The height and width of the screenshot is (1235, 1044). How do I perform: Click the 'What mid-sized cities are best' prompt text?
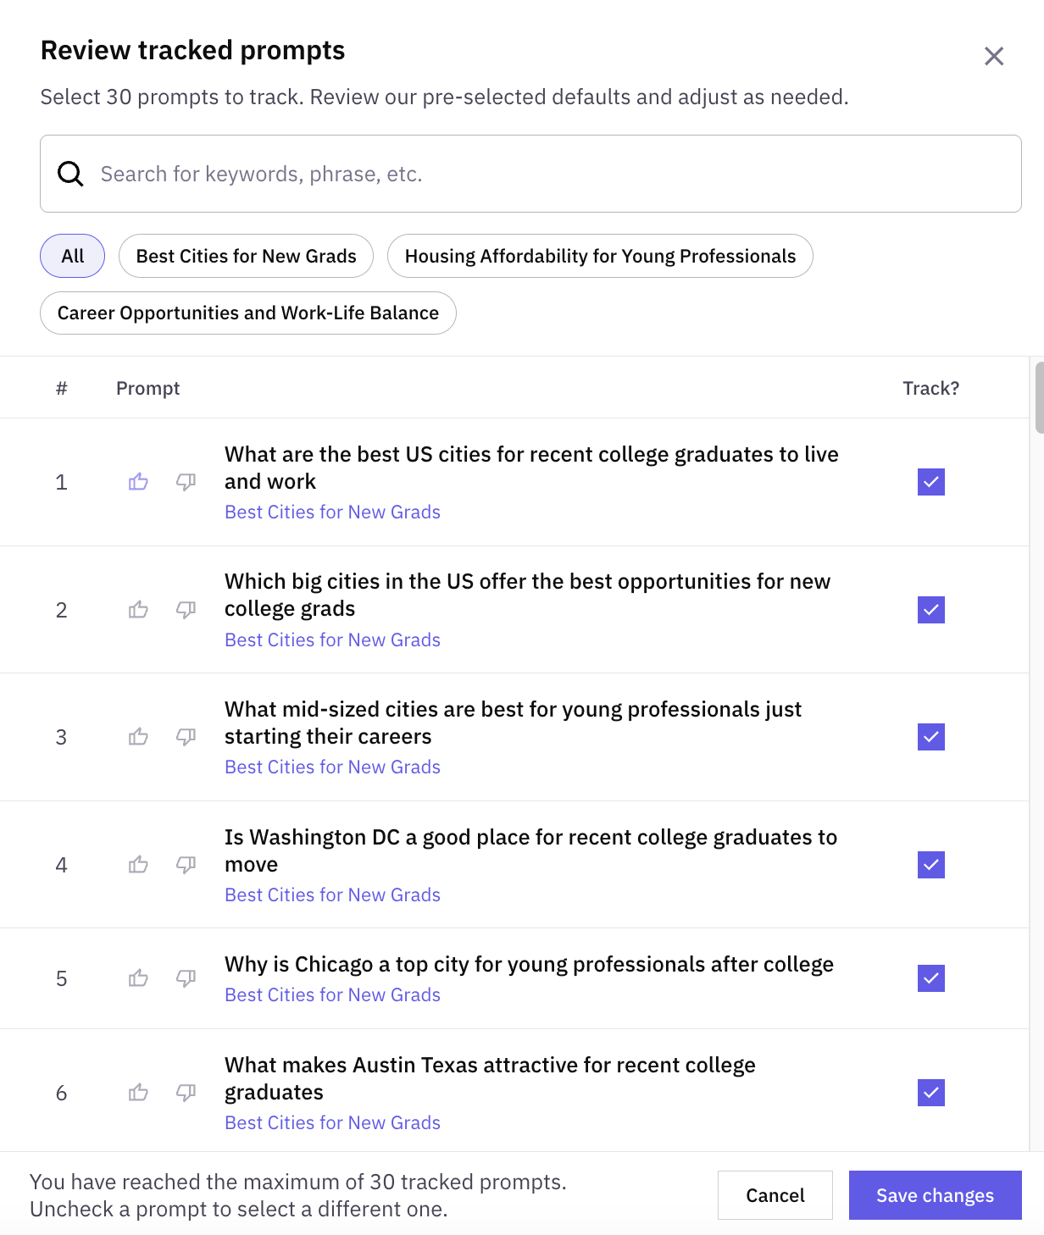pyautogui.click(x=513, y=723)
